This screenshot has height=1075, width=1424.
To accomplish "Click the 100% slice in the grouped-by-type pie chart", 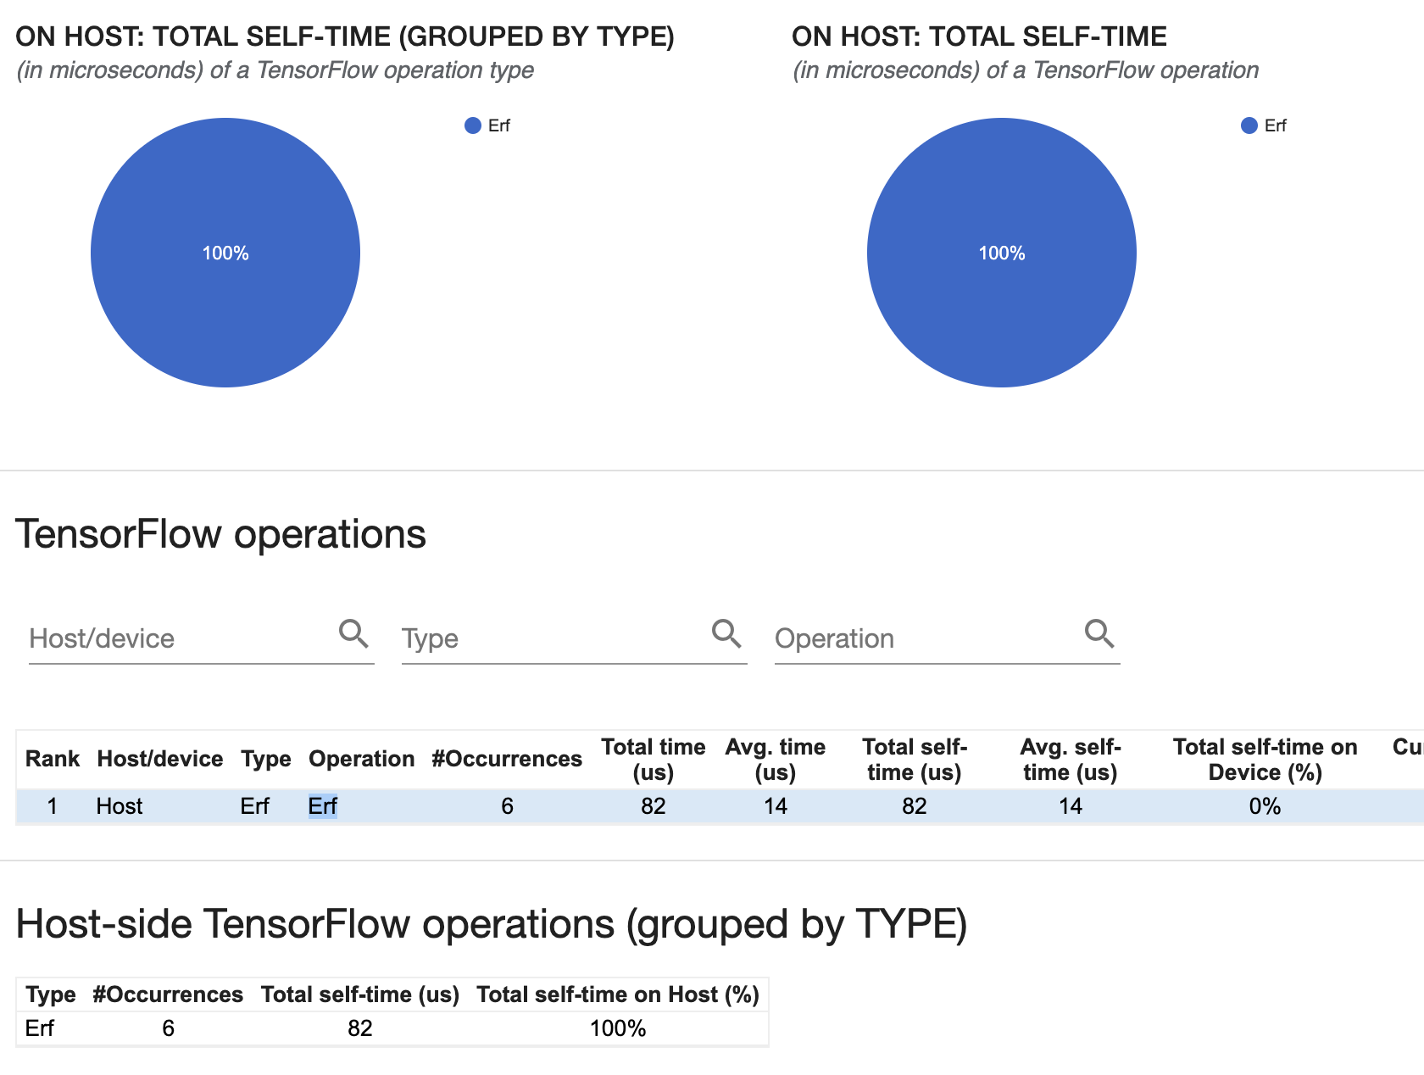I will click(225, 252).
